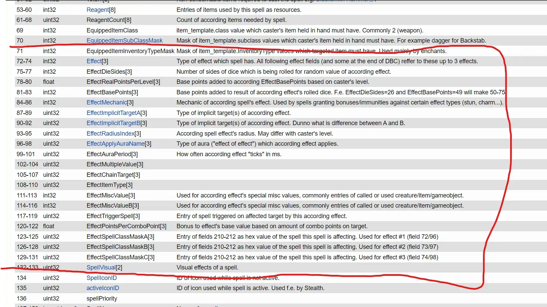
Task: Select the EffectPointsPerComboPoint[3] field name
Action: point(127,226)
